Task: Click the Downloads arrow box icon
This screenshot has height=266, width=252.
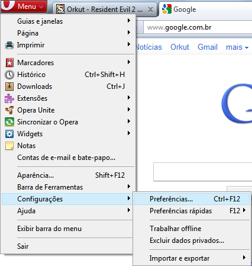Action: (x=9, y=86)
